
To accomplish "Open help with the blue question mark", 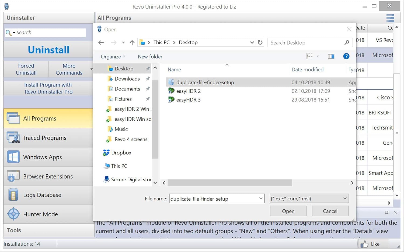I will [346, 56].
